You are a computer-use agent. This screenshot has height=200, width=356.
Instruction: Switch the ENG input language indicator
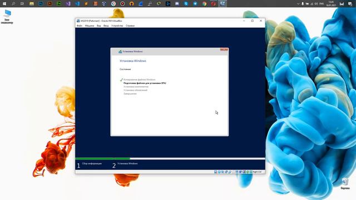tap(322, 4)
